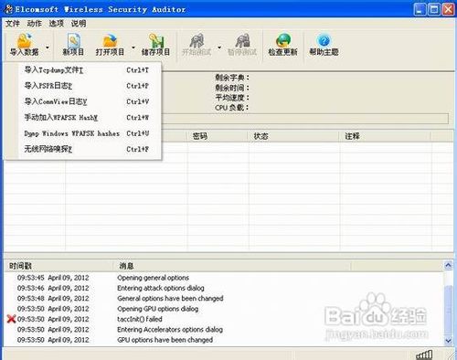Expand the Open Project dropdown arrow

133,48
